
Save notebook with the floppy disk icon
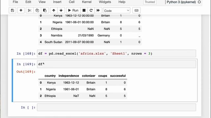[x=13, y=10]
